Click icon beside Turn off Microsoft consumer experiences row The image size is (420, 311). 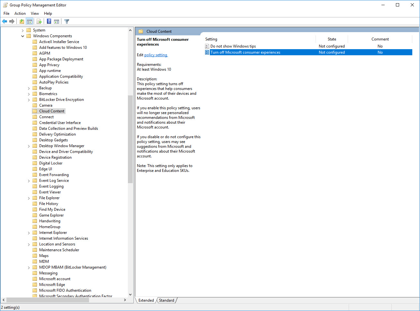pos(207,52)
